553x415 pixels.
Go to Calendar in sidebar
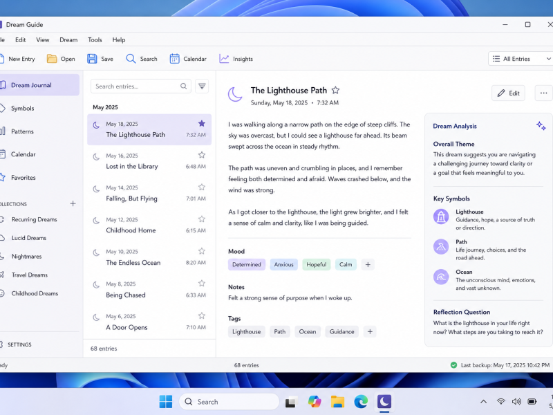24,154
